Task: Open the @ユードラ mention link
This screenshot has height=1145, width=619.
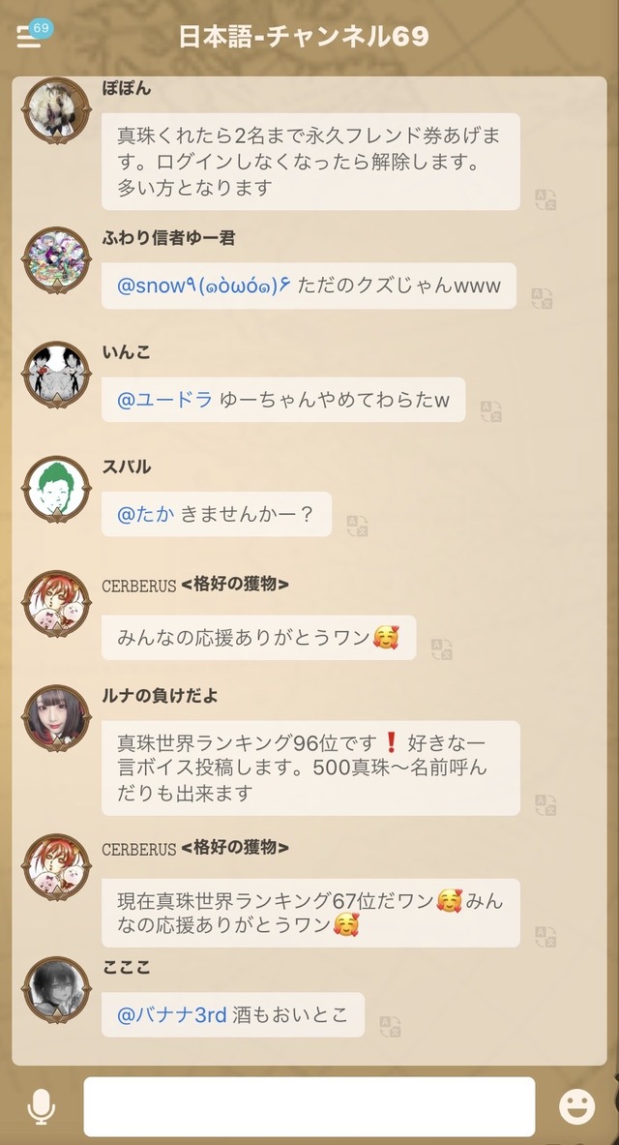Action: (x=165, y=400)
